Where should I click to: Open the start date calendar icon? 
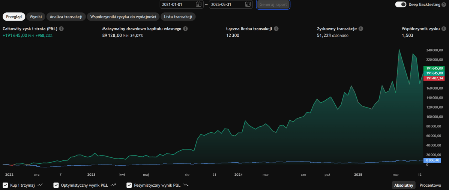[x=199, y=4]
